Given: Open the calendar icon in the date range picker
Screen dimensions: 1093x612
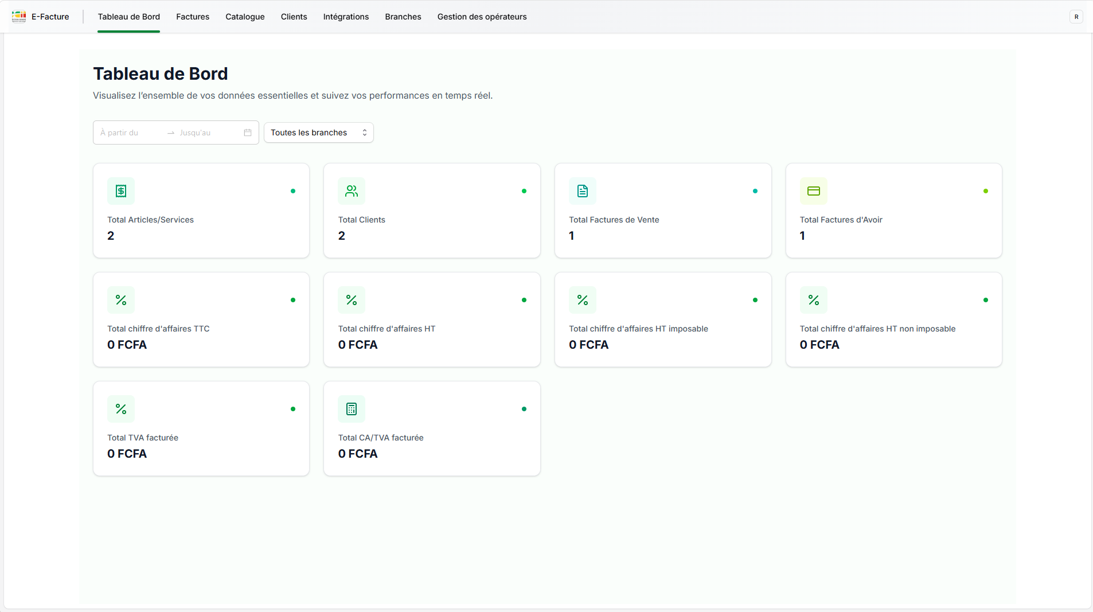Looking at the screenshot, I should click(247, 132).
